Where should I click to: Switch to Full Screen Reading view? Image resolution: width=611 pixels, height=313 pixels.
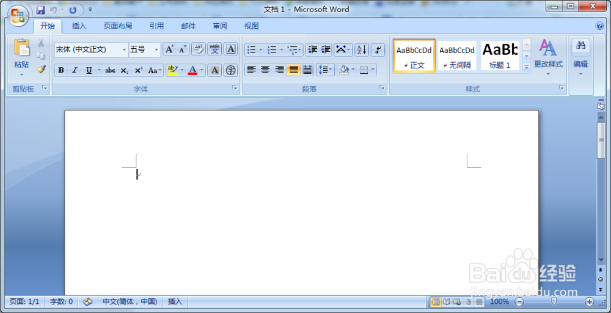pos(447,301)
